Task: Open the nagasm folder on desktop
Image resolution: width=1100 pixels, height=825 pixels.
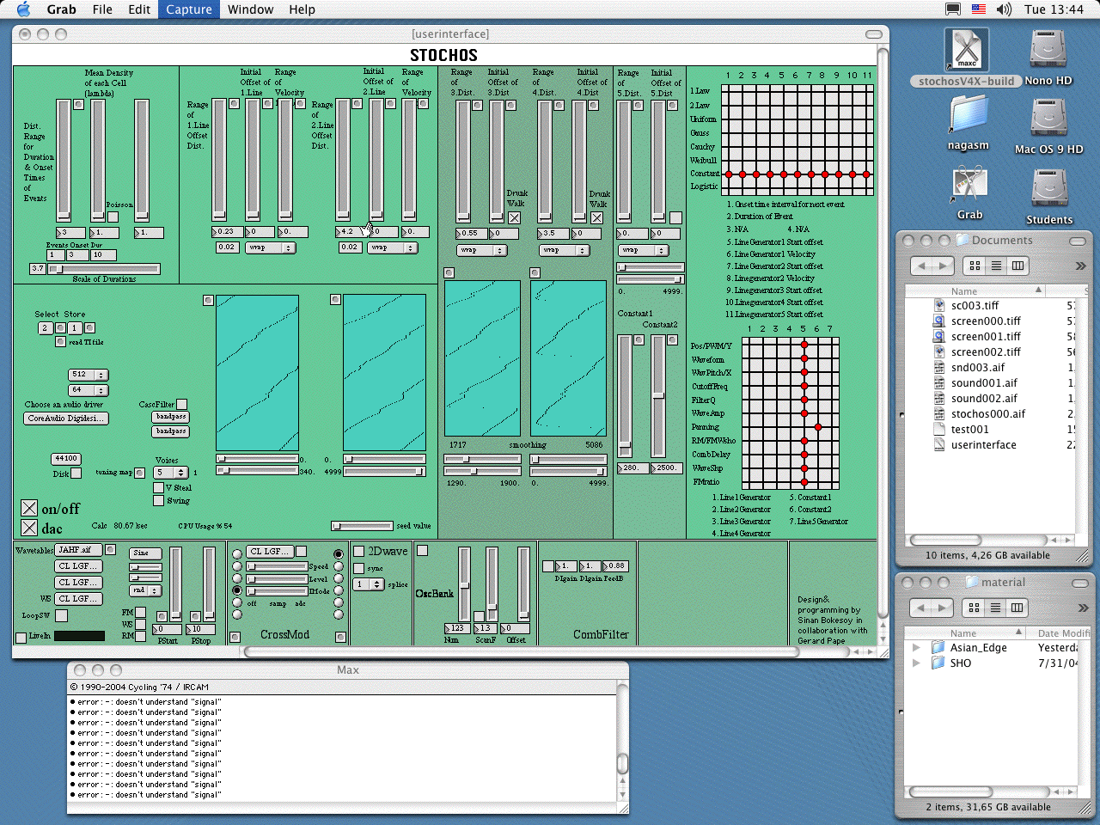Action: (969, 115)
